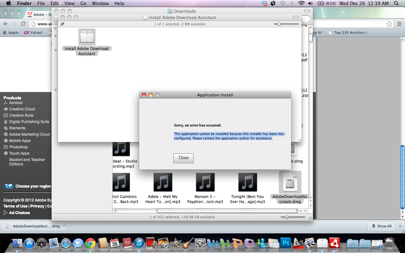
Task: Open the Finder menu
Action: 24,3
